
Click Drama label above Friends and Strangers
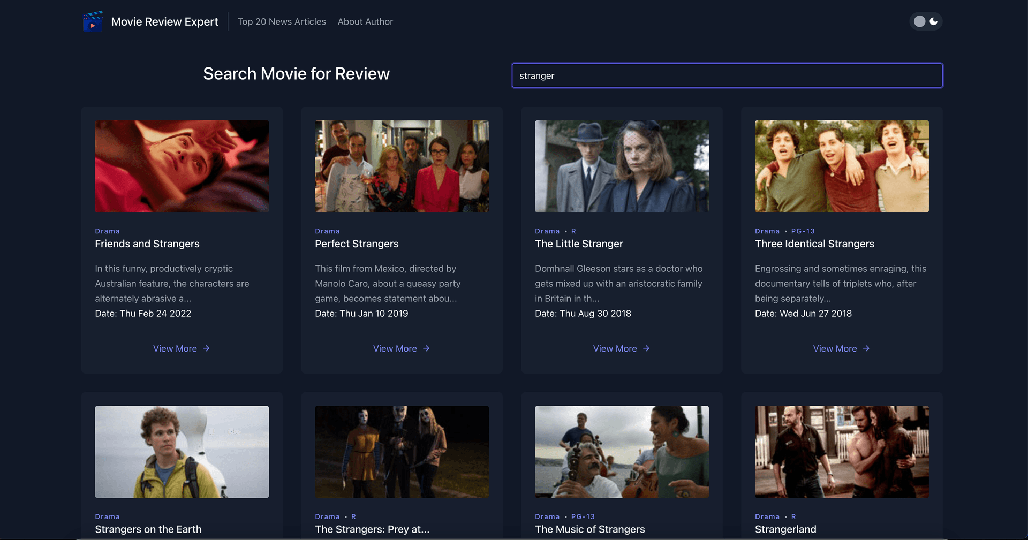point(108,231)
